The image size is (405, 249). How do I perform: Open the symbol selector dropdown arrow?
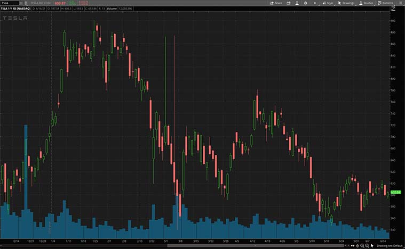pyautogui.click(x=21, y=3)
